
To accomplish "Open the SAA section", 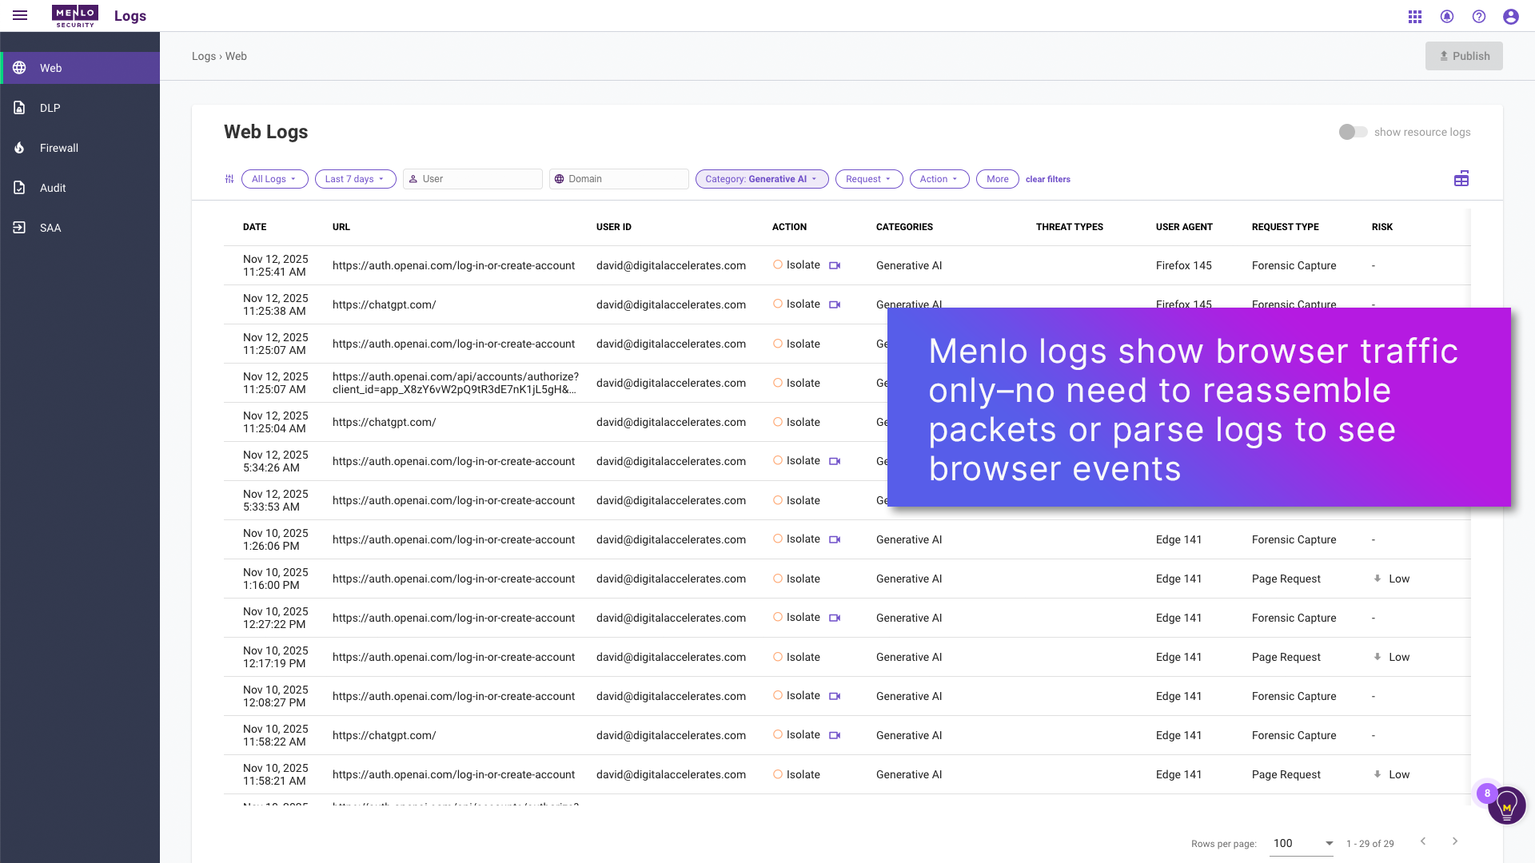I will pos(20,228).
